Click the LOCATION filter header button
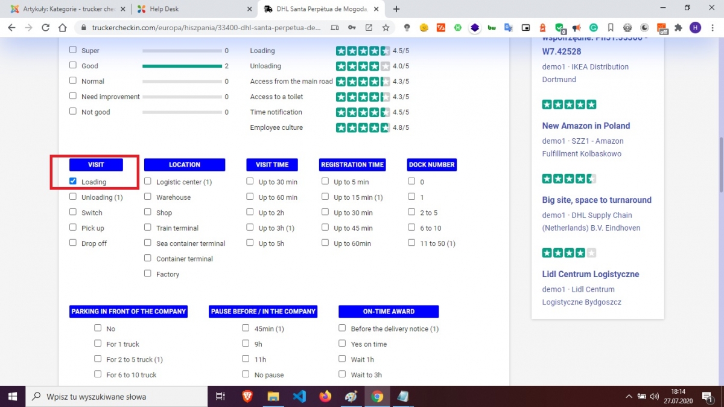The height and width of the screenshot is (407, 724). point(185,165)
